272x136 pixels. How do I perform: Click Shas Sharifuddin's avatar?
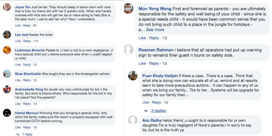(7, 74)
